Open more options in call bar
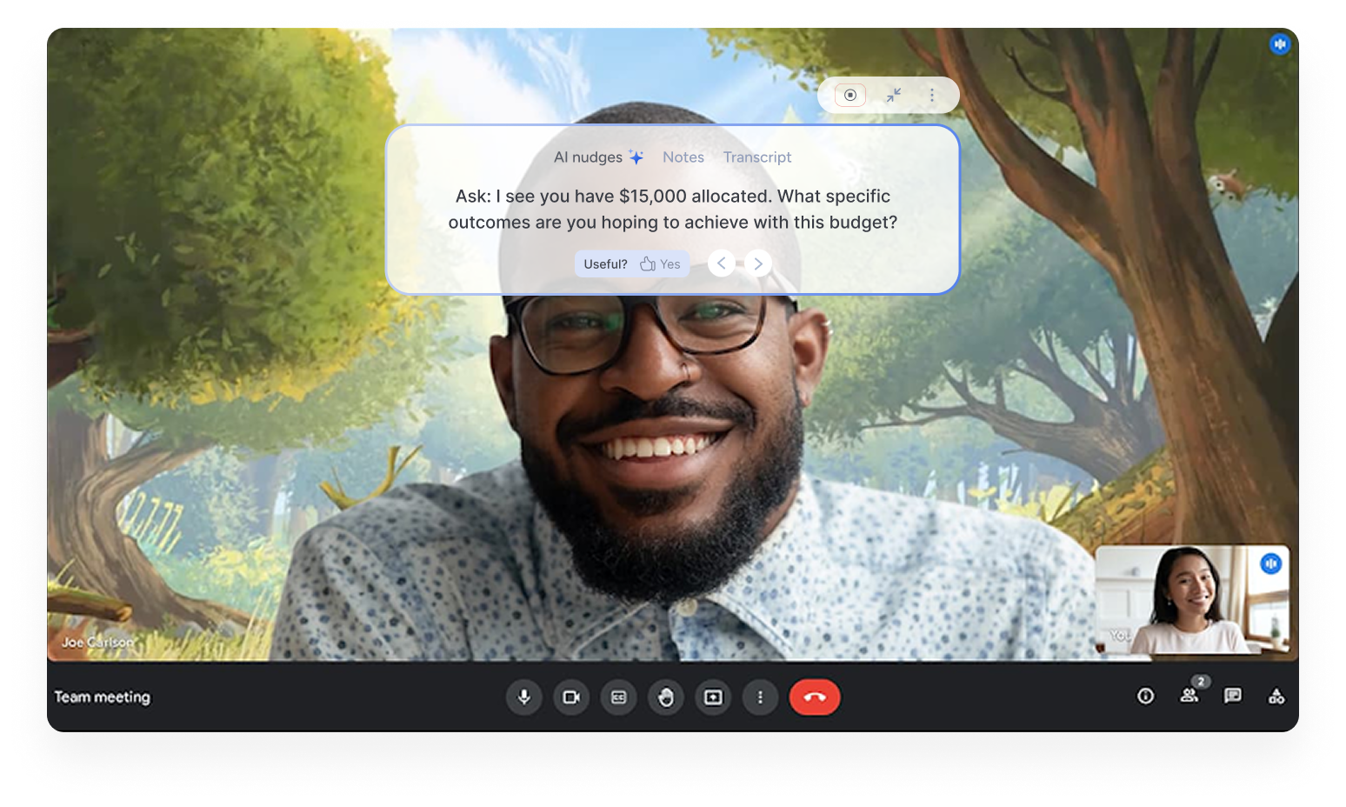This screenshot has width=1346, height=807. (760, 697)
